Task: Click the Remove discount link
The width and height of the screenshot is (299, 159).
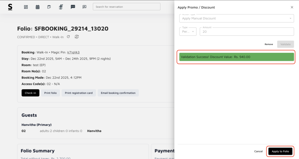Action: pos(269,44)
